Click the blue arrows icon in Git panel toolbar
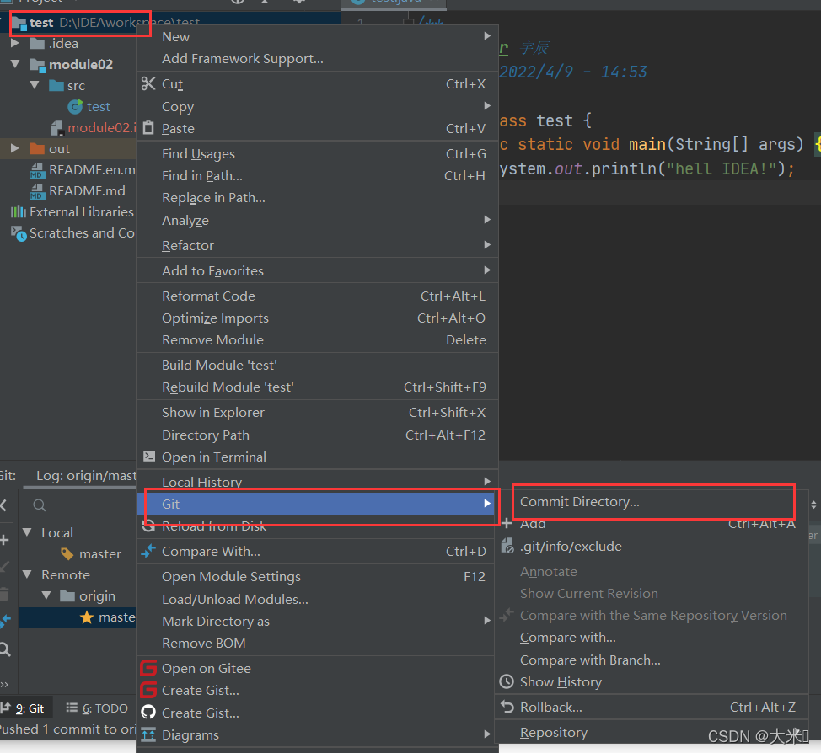The height and width of the screenshot is (753, 821). click(5, 621)
